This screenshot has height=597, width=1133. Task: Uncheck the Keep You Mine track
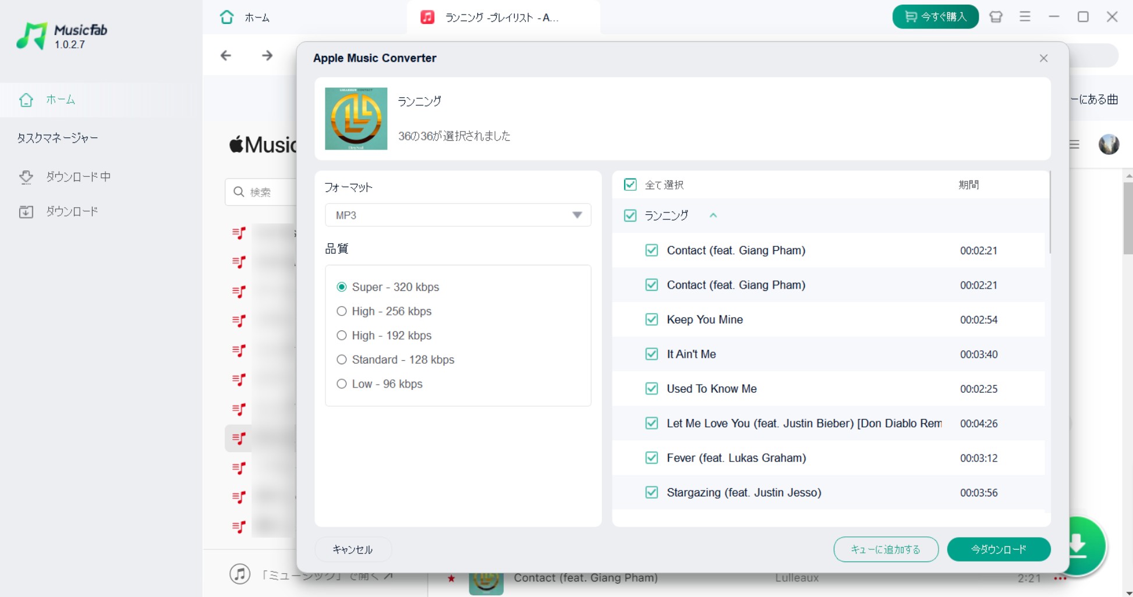(x=652, y=319)
